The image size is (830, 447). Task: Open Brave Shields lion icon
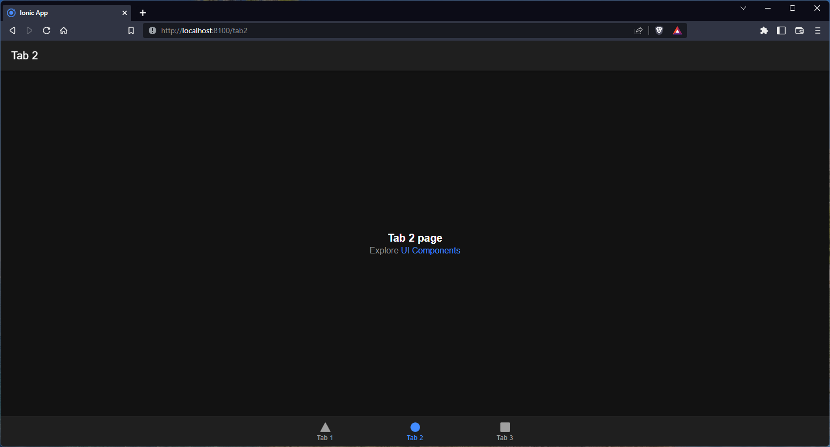click(x=659, y=30)
